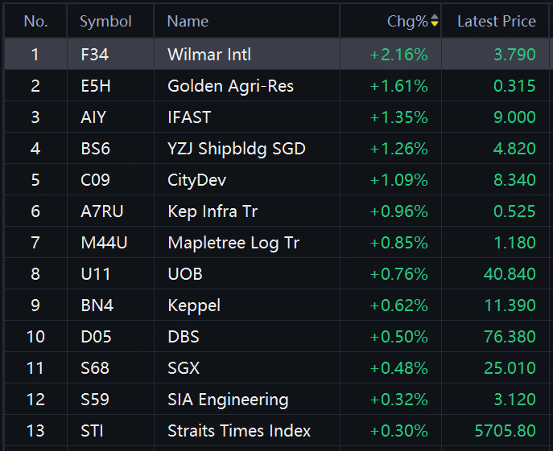Click the +0.62% change value
Screen dimensions: 553x451
(399, 305)
